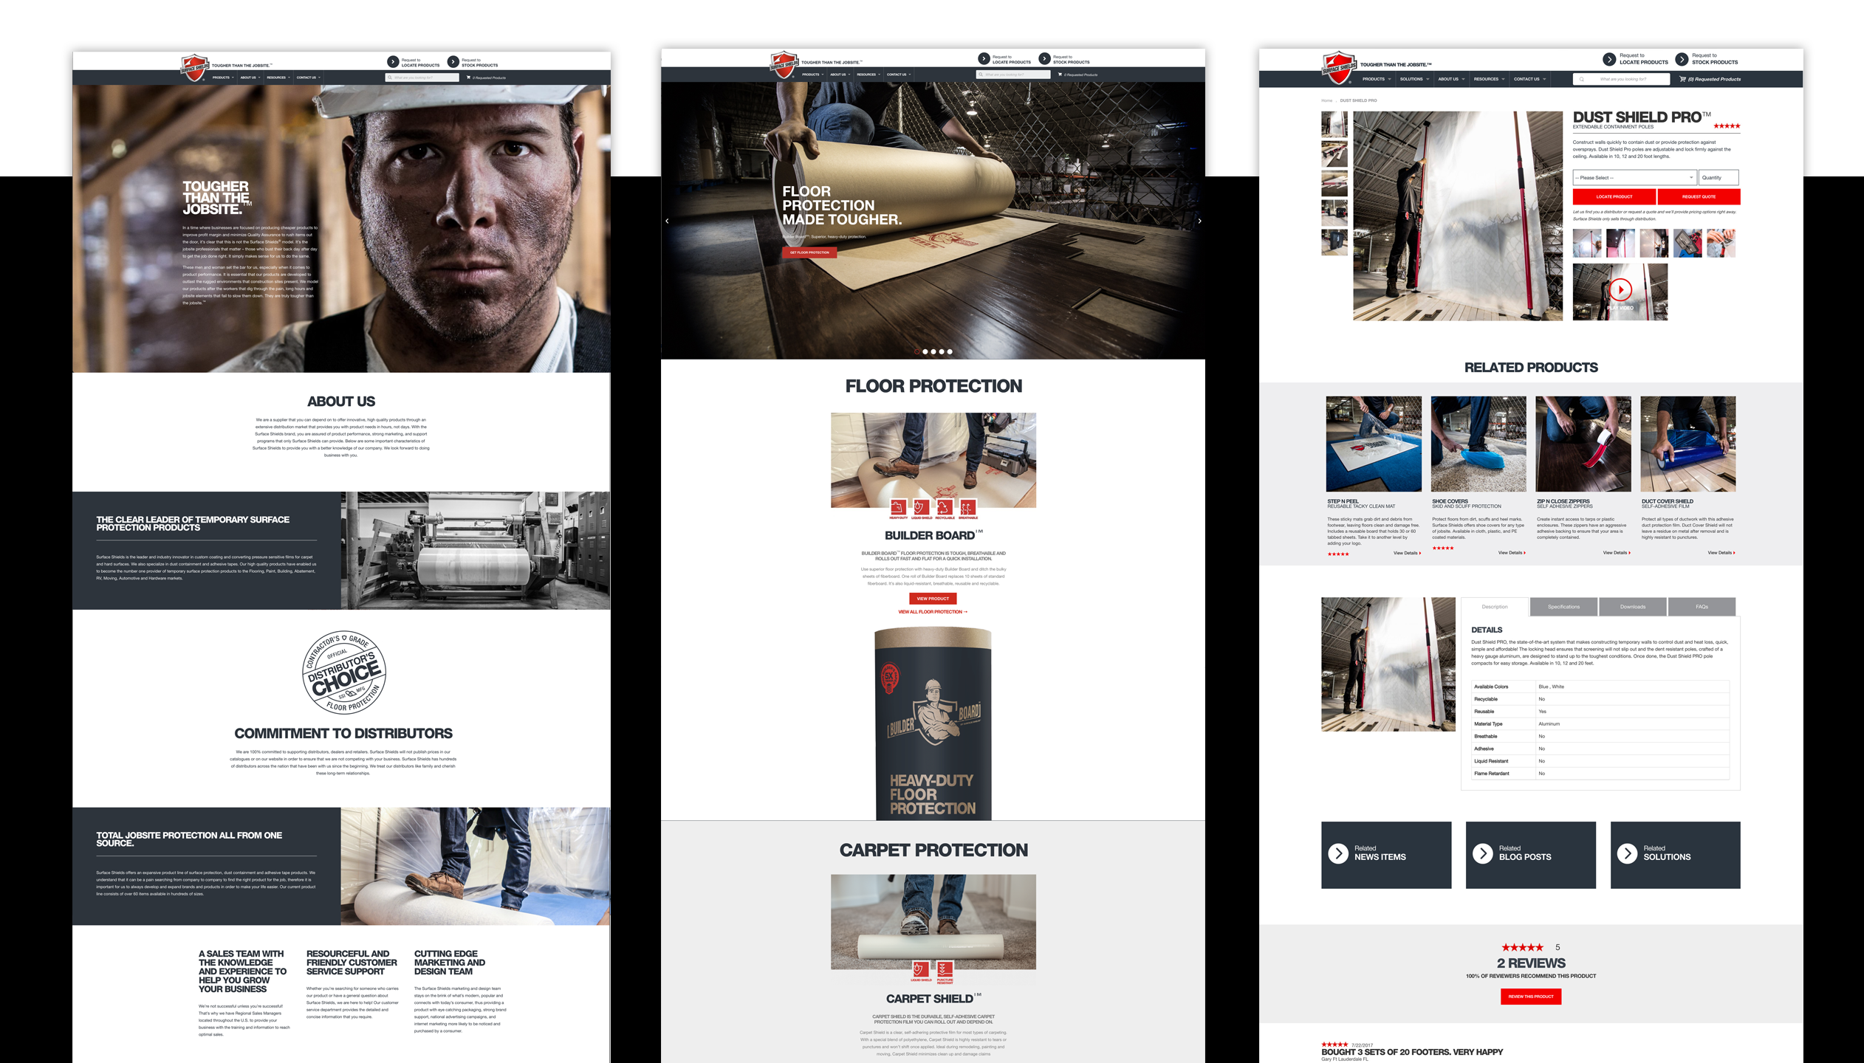Open the Downloads tab in product details
This screenshot has height=1063, width=1864.
[1632, 607]
